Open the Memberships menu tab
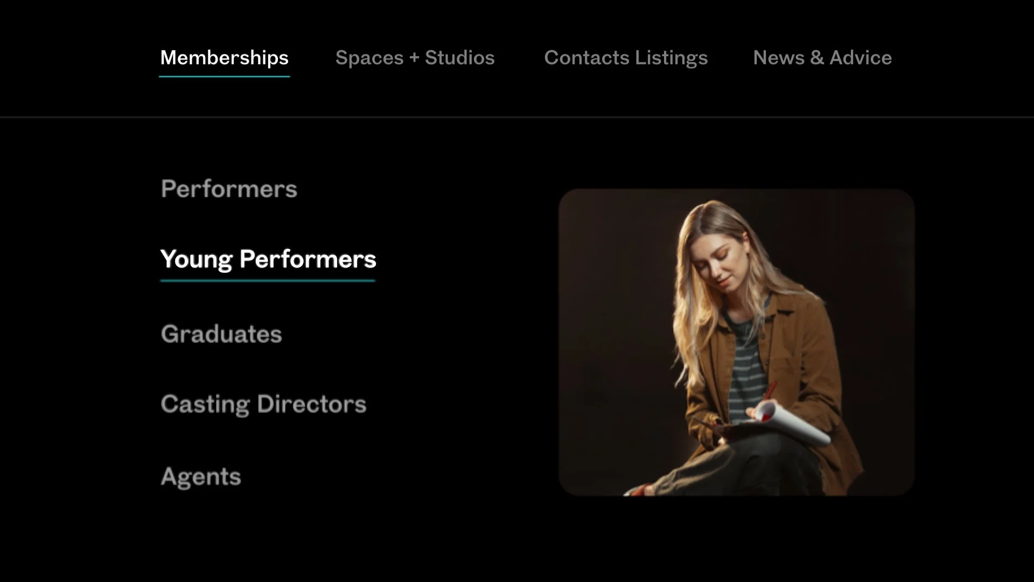The height and width of the screenshot is (582, 1034). point(224,58)
